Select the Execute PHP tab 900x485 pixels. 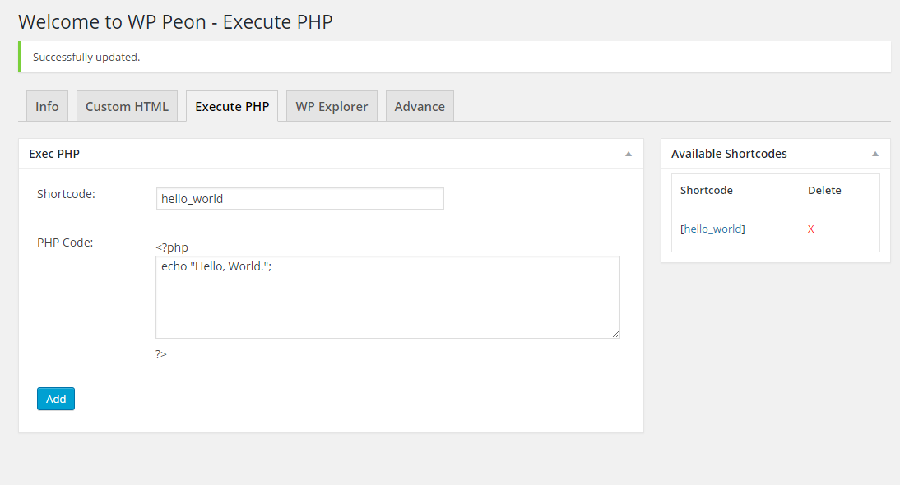tap(232, 106)
